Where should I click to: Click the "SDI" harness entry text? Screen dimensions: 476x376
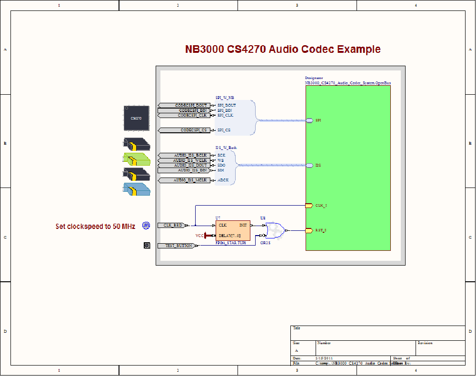point(221,170)
